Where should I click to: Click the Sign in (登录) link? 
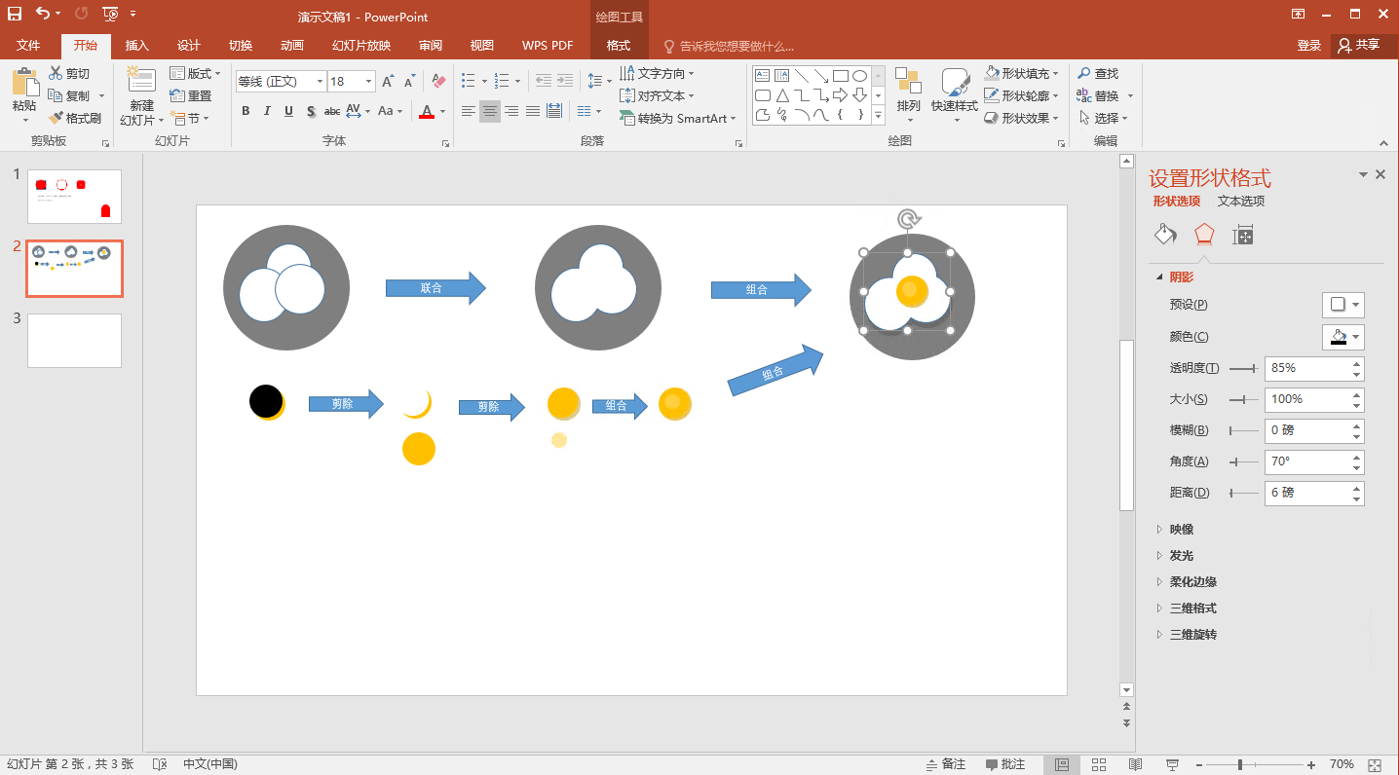point(1309,46)
